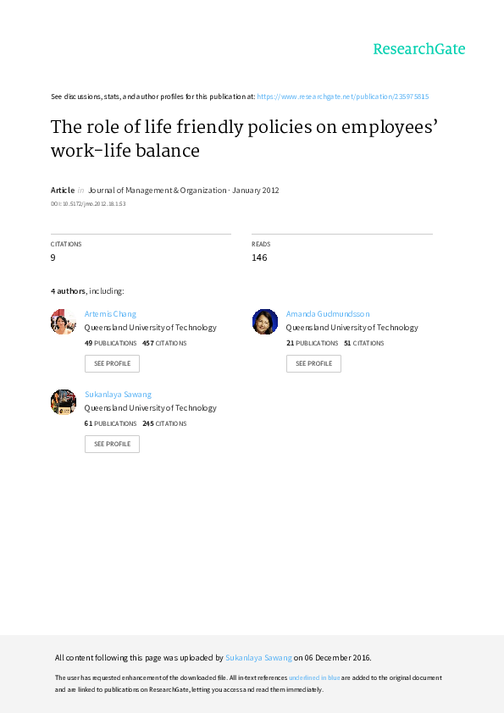Click the uploader link Sukanlaya Sawang in footer
This screenshot has width=504, height=713.
(258, 657)
